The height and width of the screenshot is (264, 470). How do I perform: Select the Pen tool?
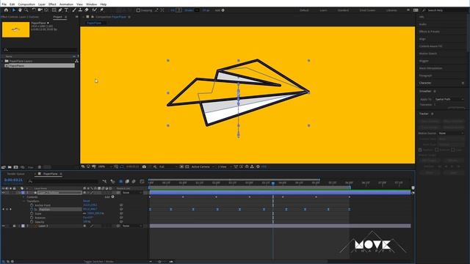pyautogui.click(x=60, y=10)
